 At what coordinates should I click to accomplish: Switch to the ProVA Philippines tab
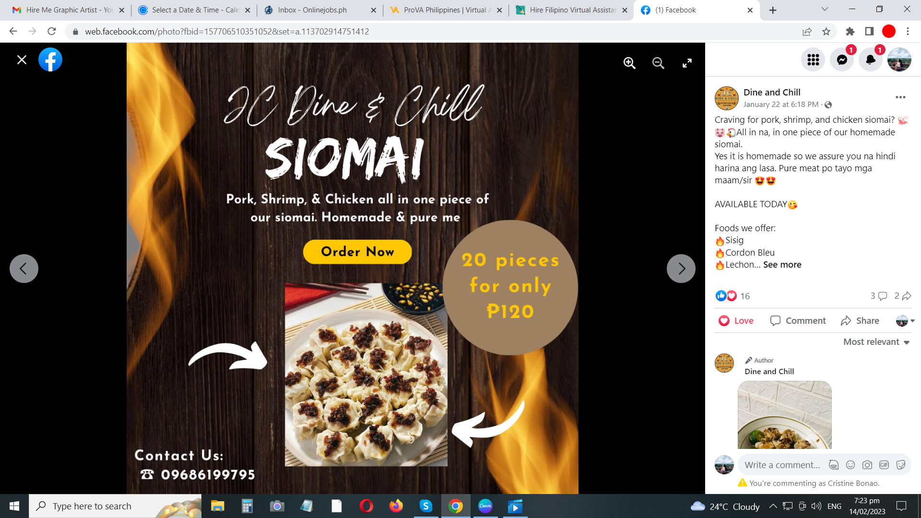click(447, 10)
